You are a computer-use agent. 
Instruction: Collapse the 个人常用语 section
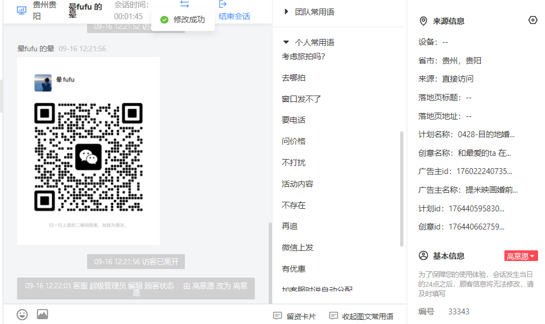(x=286, y=42)
